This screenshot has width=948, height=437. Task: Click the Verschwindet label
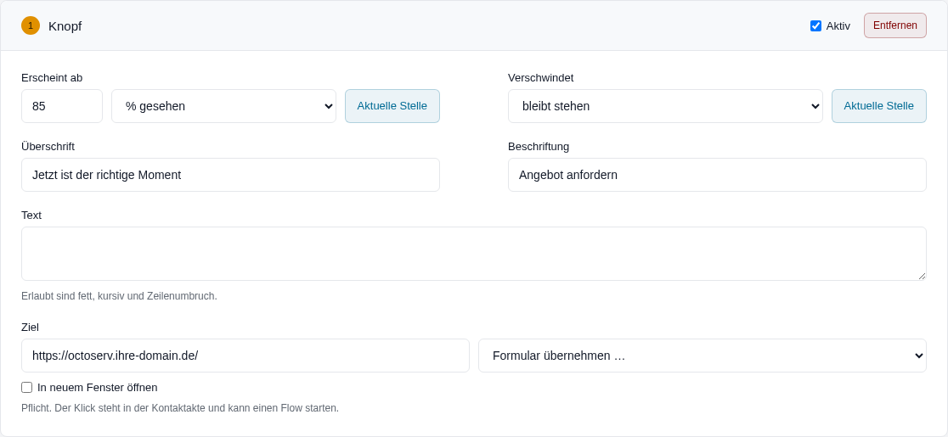[x=540, y=78]
